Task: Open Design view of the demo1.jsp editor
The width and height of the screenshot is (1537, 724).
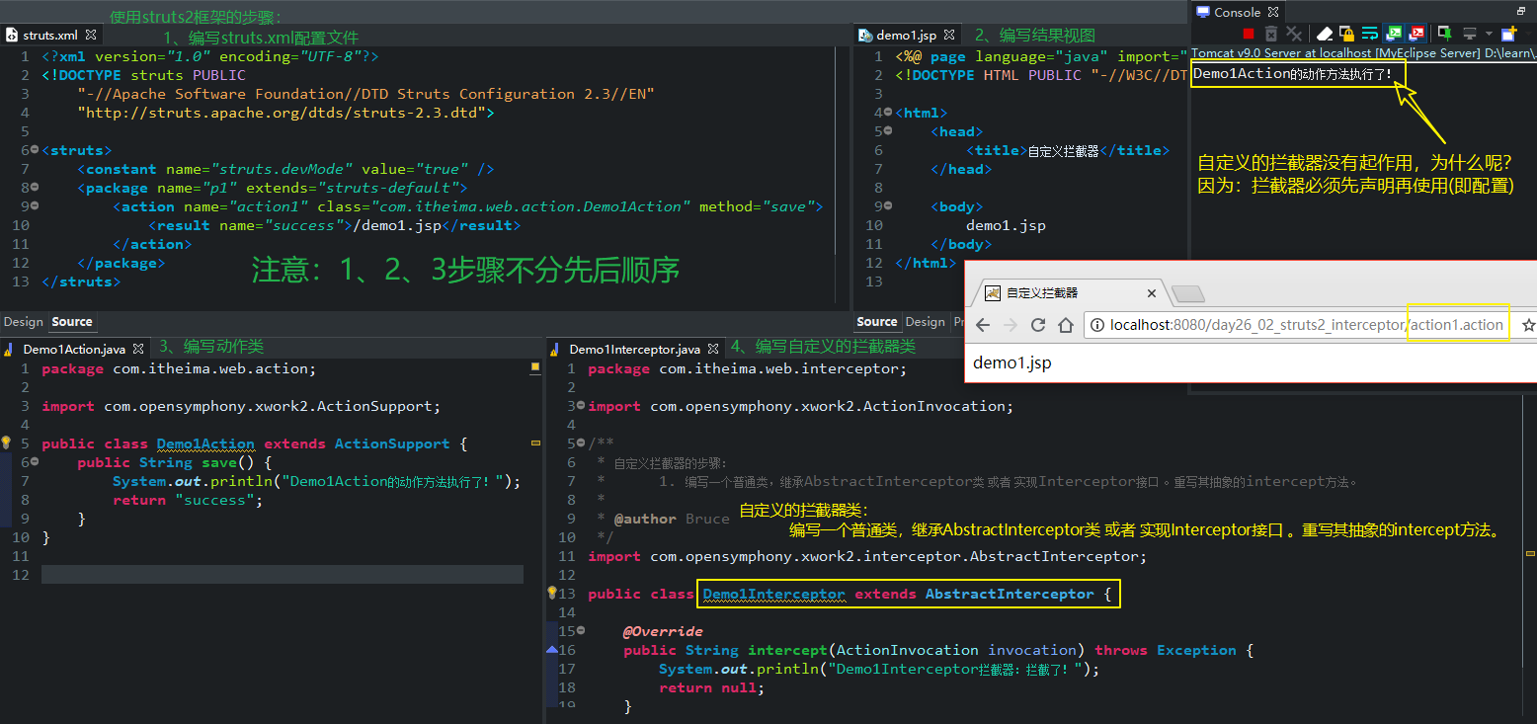Action: 926,322
